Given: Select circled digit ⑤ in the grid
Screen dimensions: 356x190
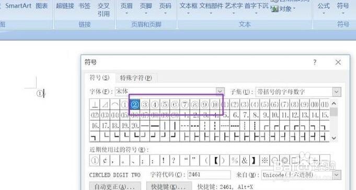Looking at the screenshot, I should [165, 105].
